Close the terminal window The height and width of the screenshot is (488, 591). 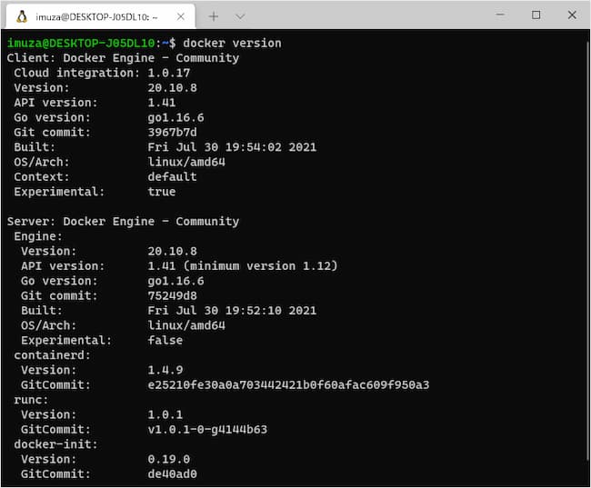coord(572,15)
